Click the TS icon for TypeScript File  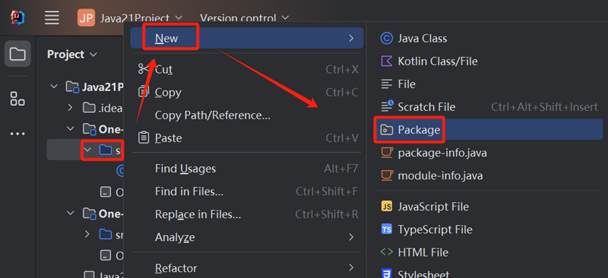point(387,230)
